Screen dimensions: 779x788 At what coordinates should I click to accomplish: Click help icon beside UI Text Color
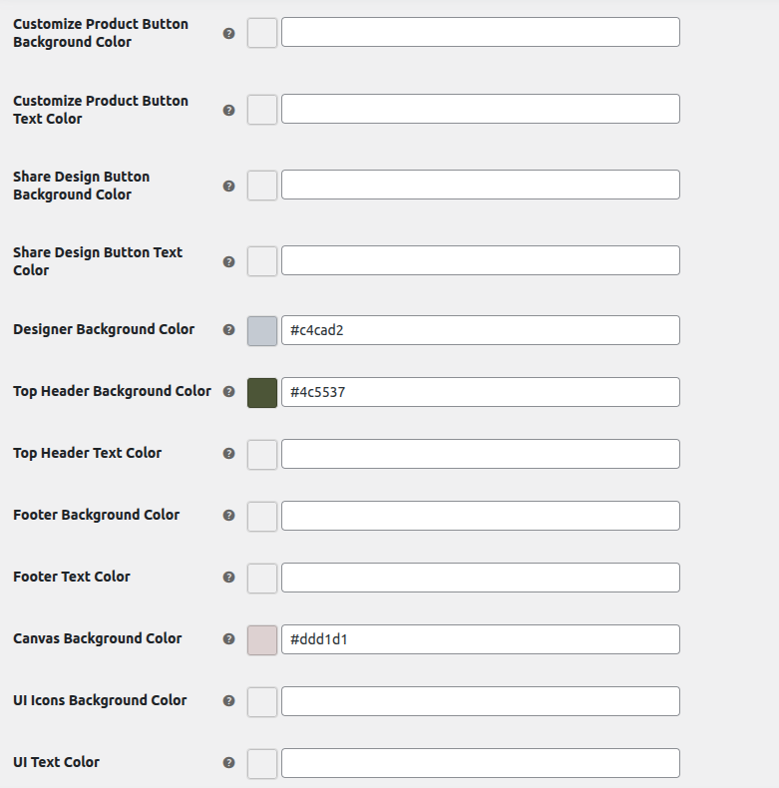click(228, 762)
